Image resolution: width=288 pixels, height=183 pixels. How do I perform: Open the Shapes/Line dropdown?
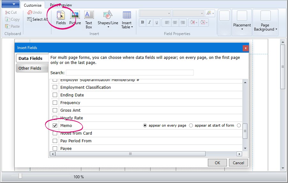(x=108, y=19)
